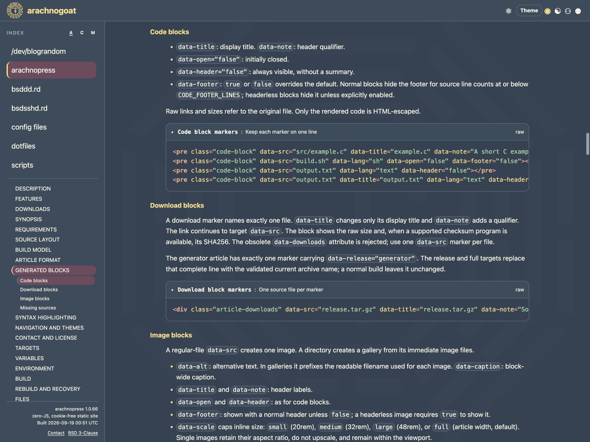Click the Image blocks heading
Viewport: 590px width, 442px height.
(171, 335)
